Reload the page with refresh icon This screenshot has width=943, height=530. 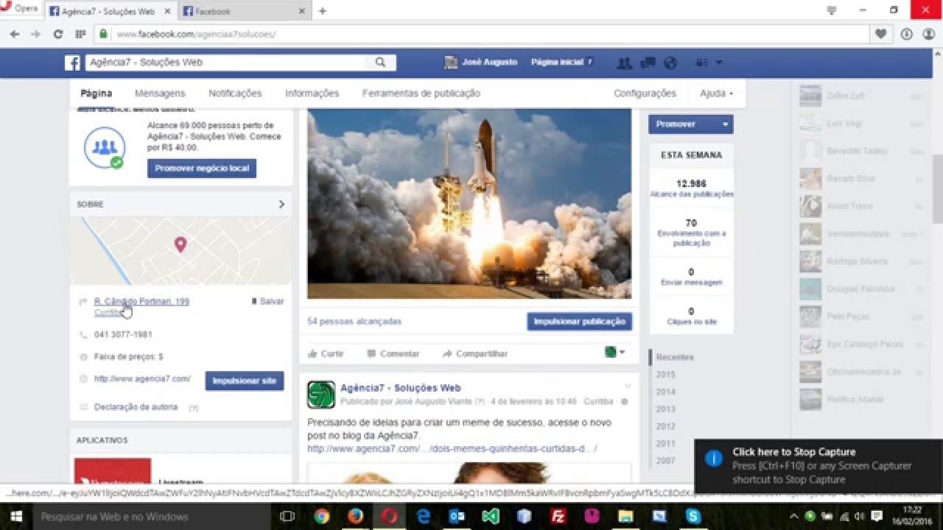click(x=58, y=34)
